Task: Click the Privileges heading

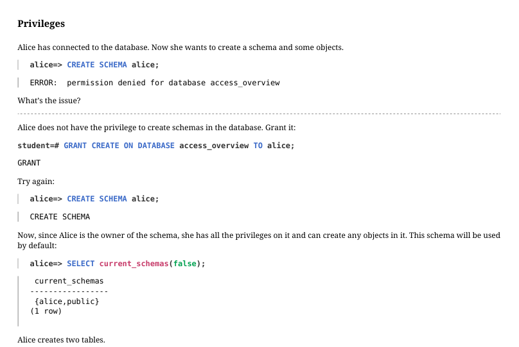Action: [x=41, y=24]
